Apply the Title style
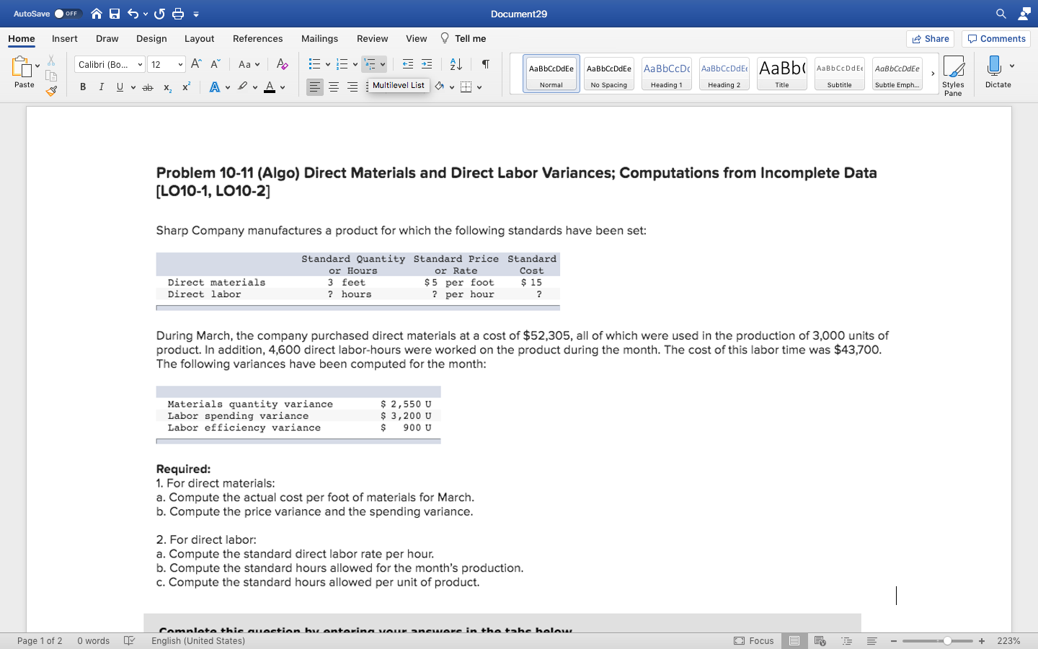This screenshot has height=649, width=1038. click(x=781, y=74)
